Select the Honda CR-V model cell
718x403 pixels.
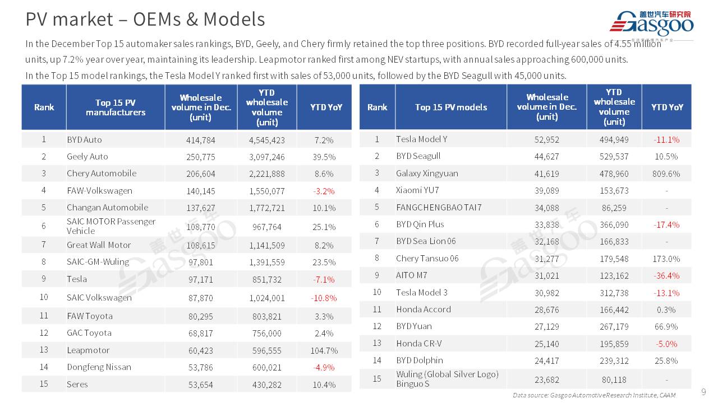pos(419,344)
